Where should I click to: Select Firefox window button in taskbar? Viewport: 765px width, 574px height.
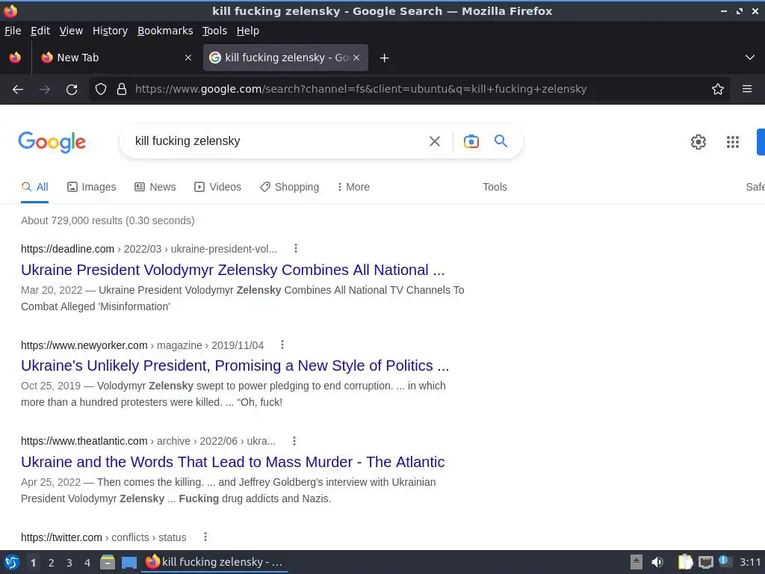click(214, 562)
